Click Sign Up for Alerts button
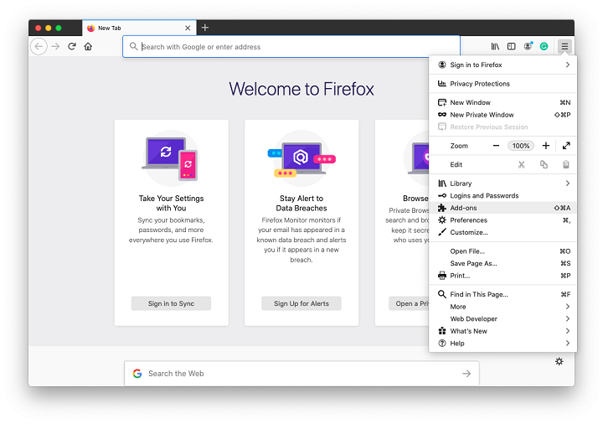The width and height of the screenshot is (603, 424). tap(301, 303)
